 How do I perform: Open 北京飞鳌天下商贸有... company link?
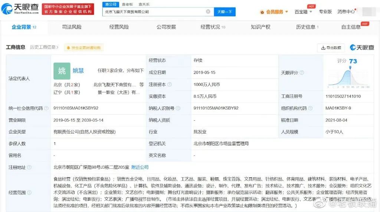(x=114, y=85)
